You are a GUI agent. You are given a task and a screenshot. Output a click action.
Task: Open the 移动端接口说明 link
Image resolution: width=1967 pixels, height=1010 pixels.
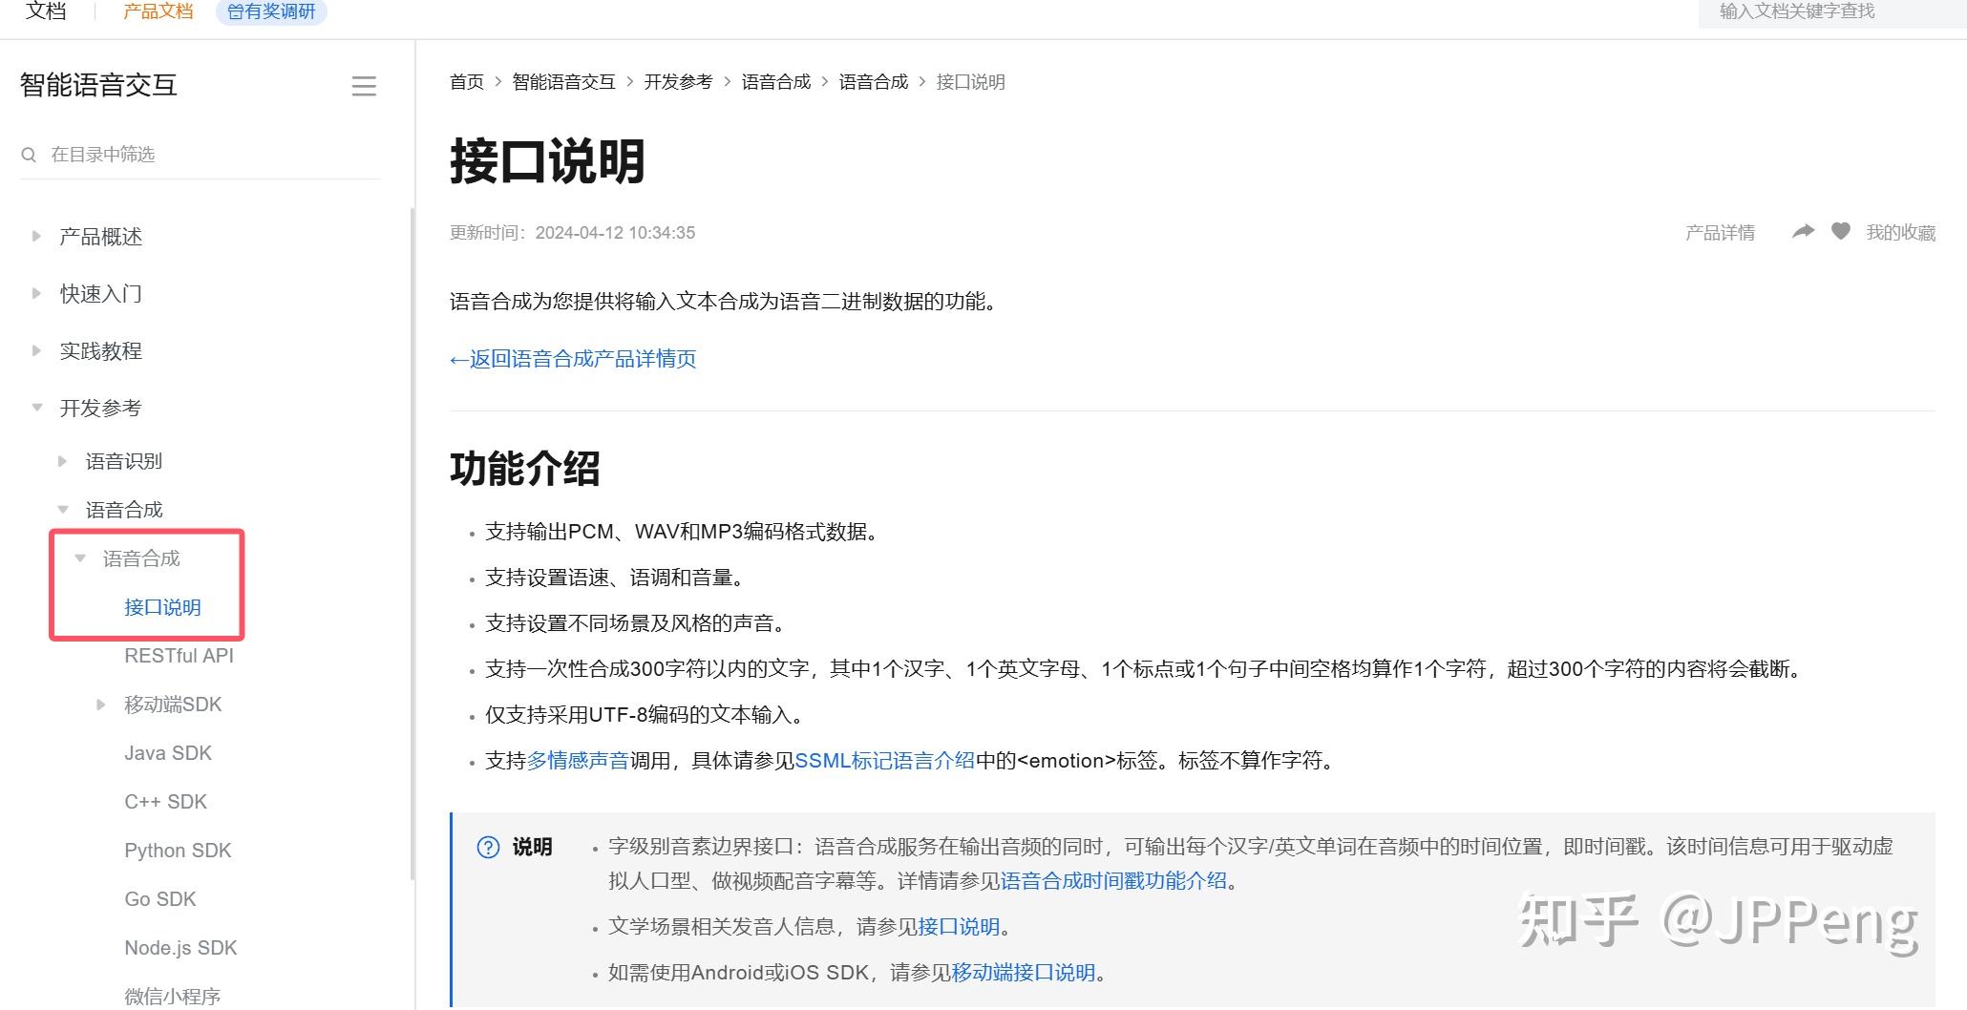point(1024,973)
